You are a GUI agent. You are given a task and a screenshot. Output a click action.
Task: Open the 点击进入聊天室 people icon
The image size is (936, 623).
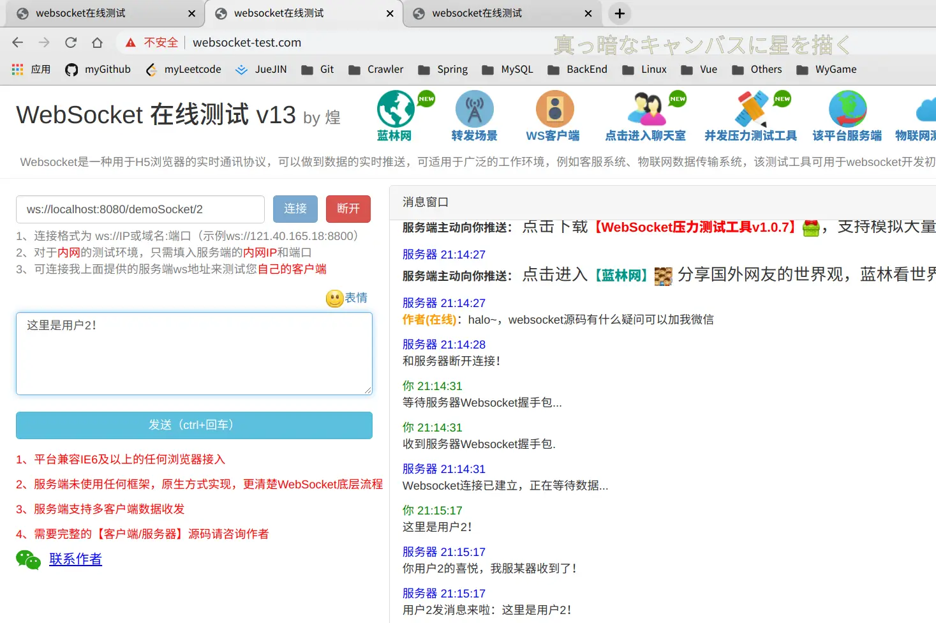[x=646, y=109]
